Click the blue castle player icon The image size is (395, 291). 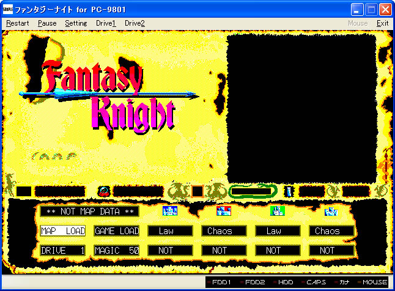[170, 211]
